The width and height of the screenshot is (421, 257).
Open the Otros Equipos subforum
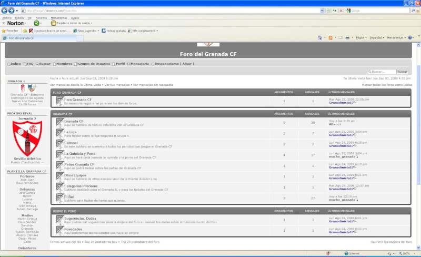tap(75, 175)
